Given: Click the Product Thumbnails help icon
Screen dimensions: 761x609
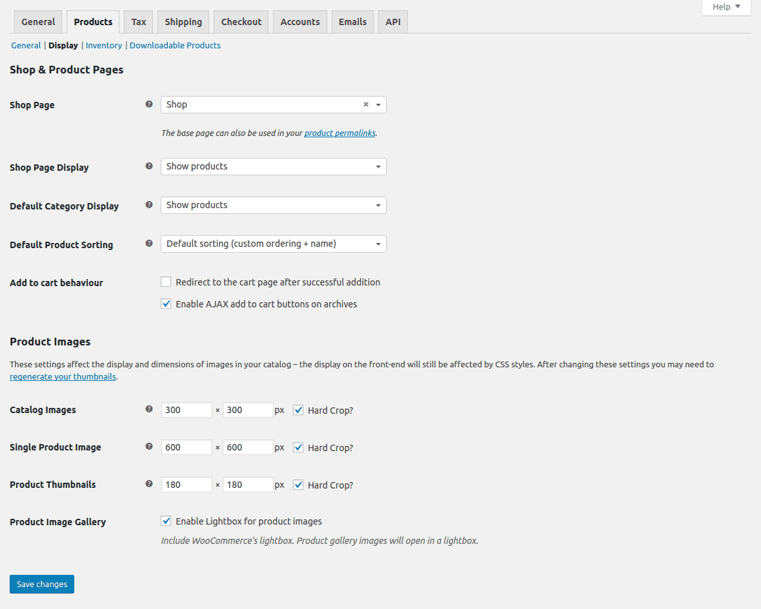Looking at the screenshot, I should (x=149, y=483).
